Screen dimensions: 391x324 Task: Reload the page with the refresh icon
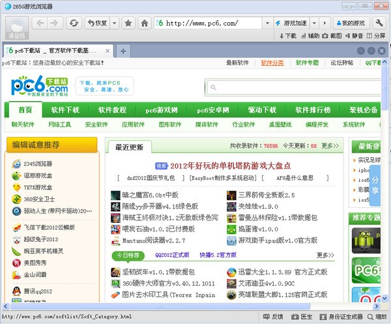point(74,23)
